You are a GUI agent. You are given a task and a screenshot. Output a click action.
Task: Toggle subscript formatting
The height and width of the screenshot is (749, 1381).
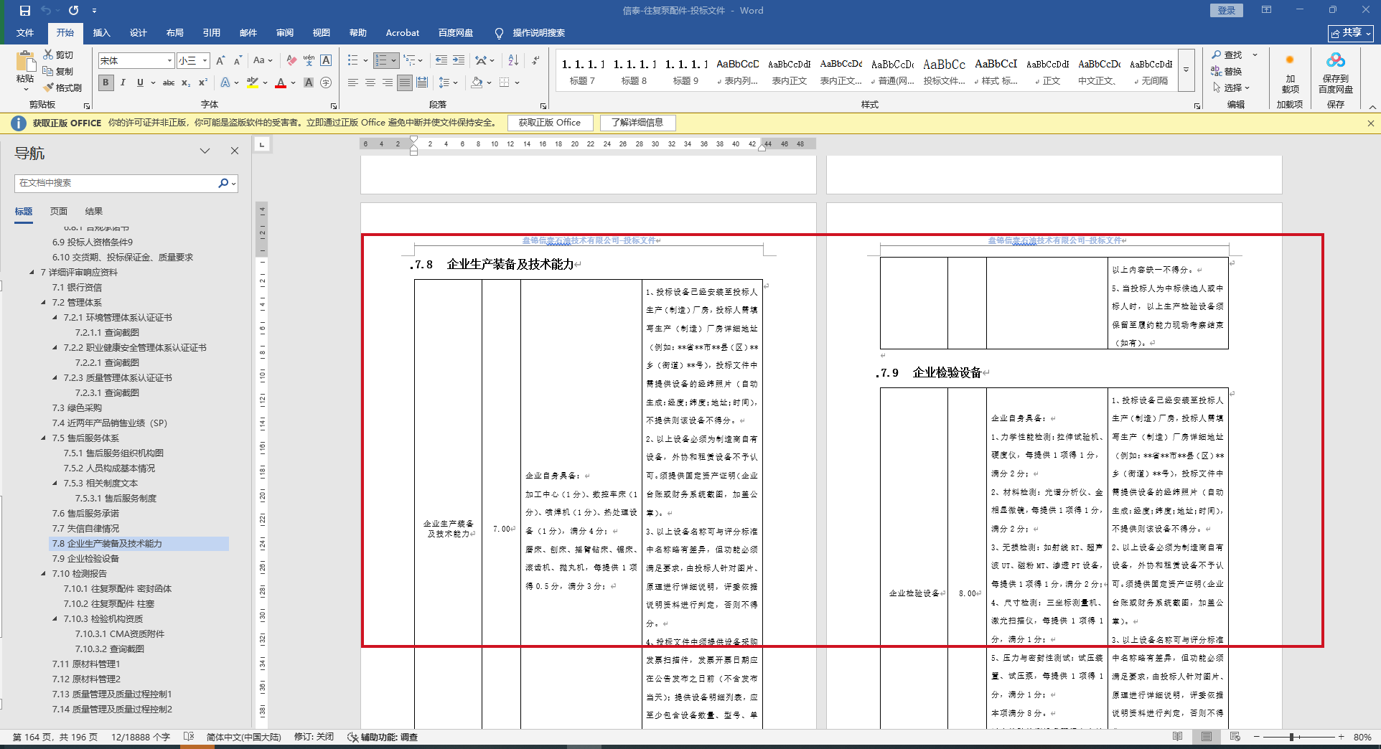click(x=186, y=83)
